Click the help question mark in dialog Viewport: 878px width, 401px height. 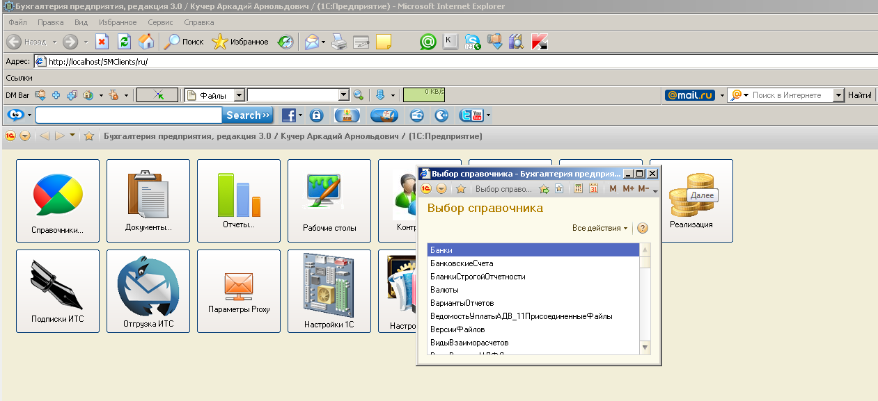click(643, 228)
